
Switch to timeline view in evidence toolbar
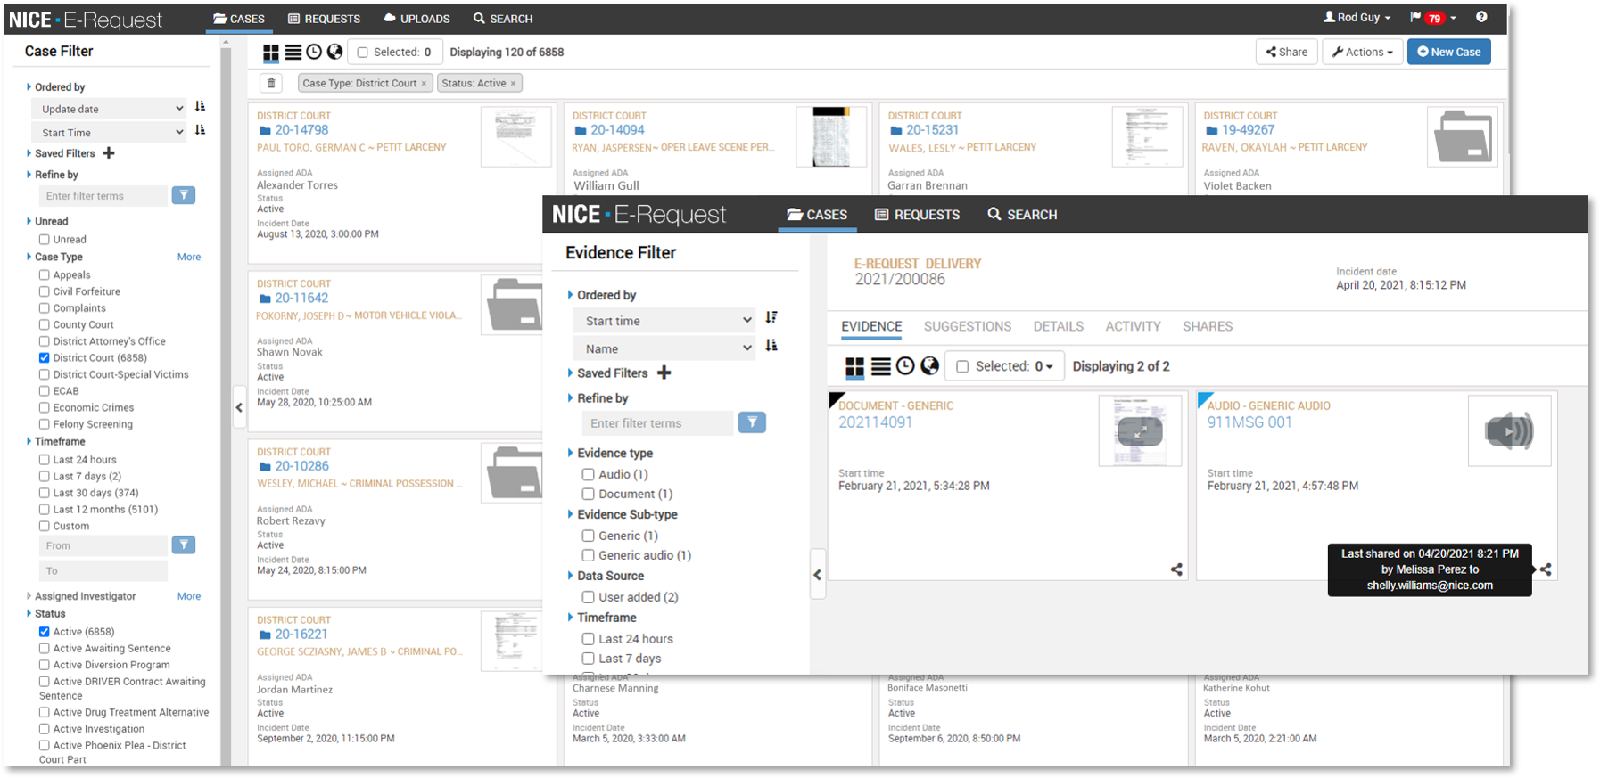tap(905, 366)
